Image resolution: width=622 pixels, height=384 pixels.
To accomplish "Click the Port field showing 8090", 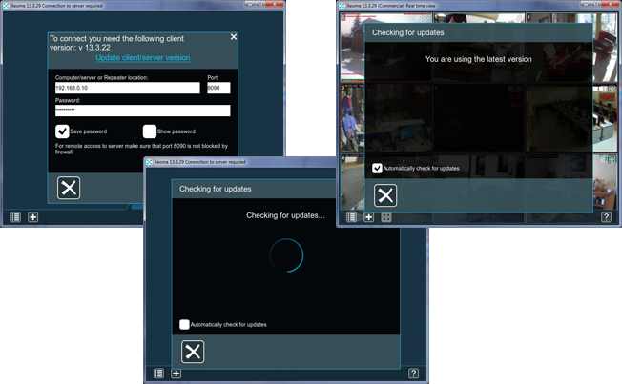I will pyautogui.click(x=218, y=88).
